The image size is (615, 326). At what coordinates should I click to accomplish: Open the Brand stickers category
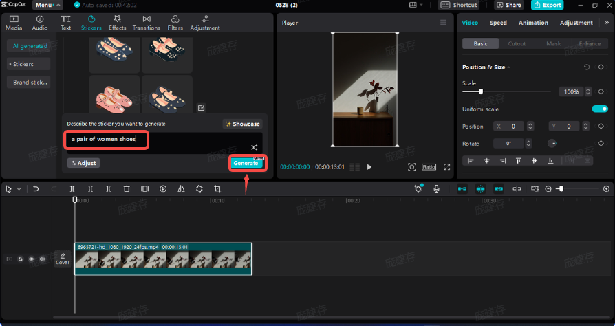[29, 82]
